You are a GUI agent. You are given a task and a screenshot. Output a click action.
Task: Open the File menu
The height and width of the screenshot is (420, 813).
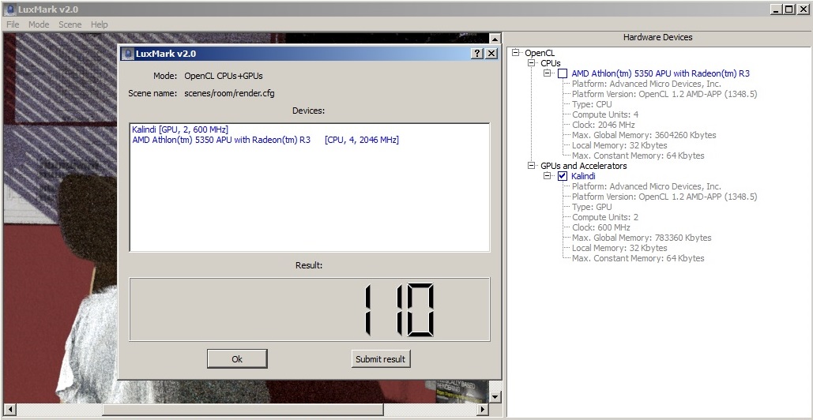click(x=13, y=24)
